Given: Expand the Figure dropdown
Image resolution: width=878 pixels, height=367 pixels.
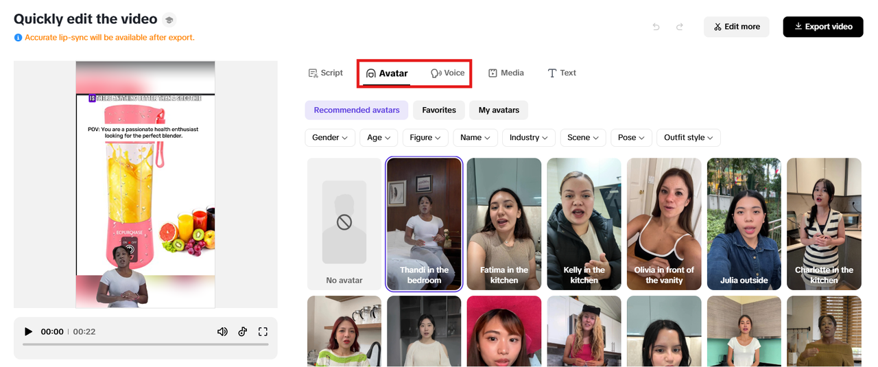Looking at the screenshot, I should pos(425,137).
